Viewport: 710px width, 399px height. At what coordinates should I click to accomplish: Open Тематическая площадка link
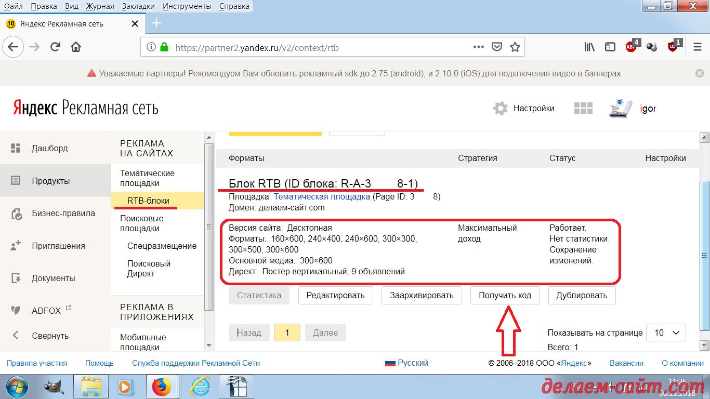coord(322,197)
